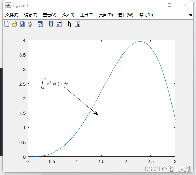
Task: Click the y-axis tick label 4
Action: pos(24,40)
